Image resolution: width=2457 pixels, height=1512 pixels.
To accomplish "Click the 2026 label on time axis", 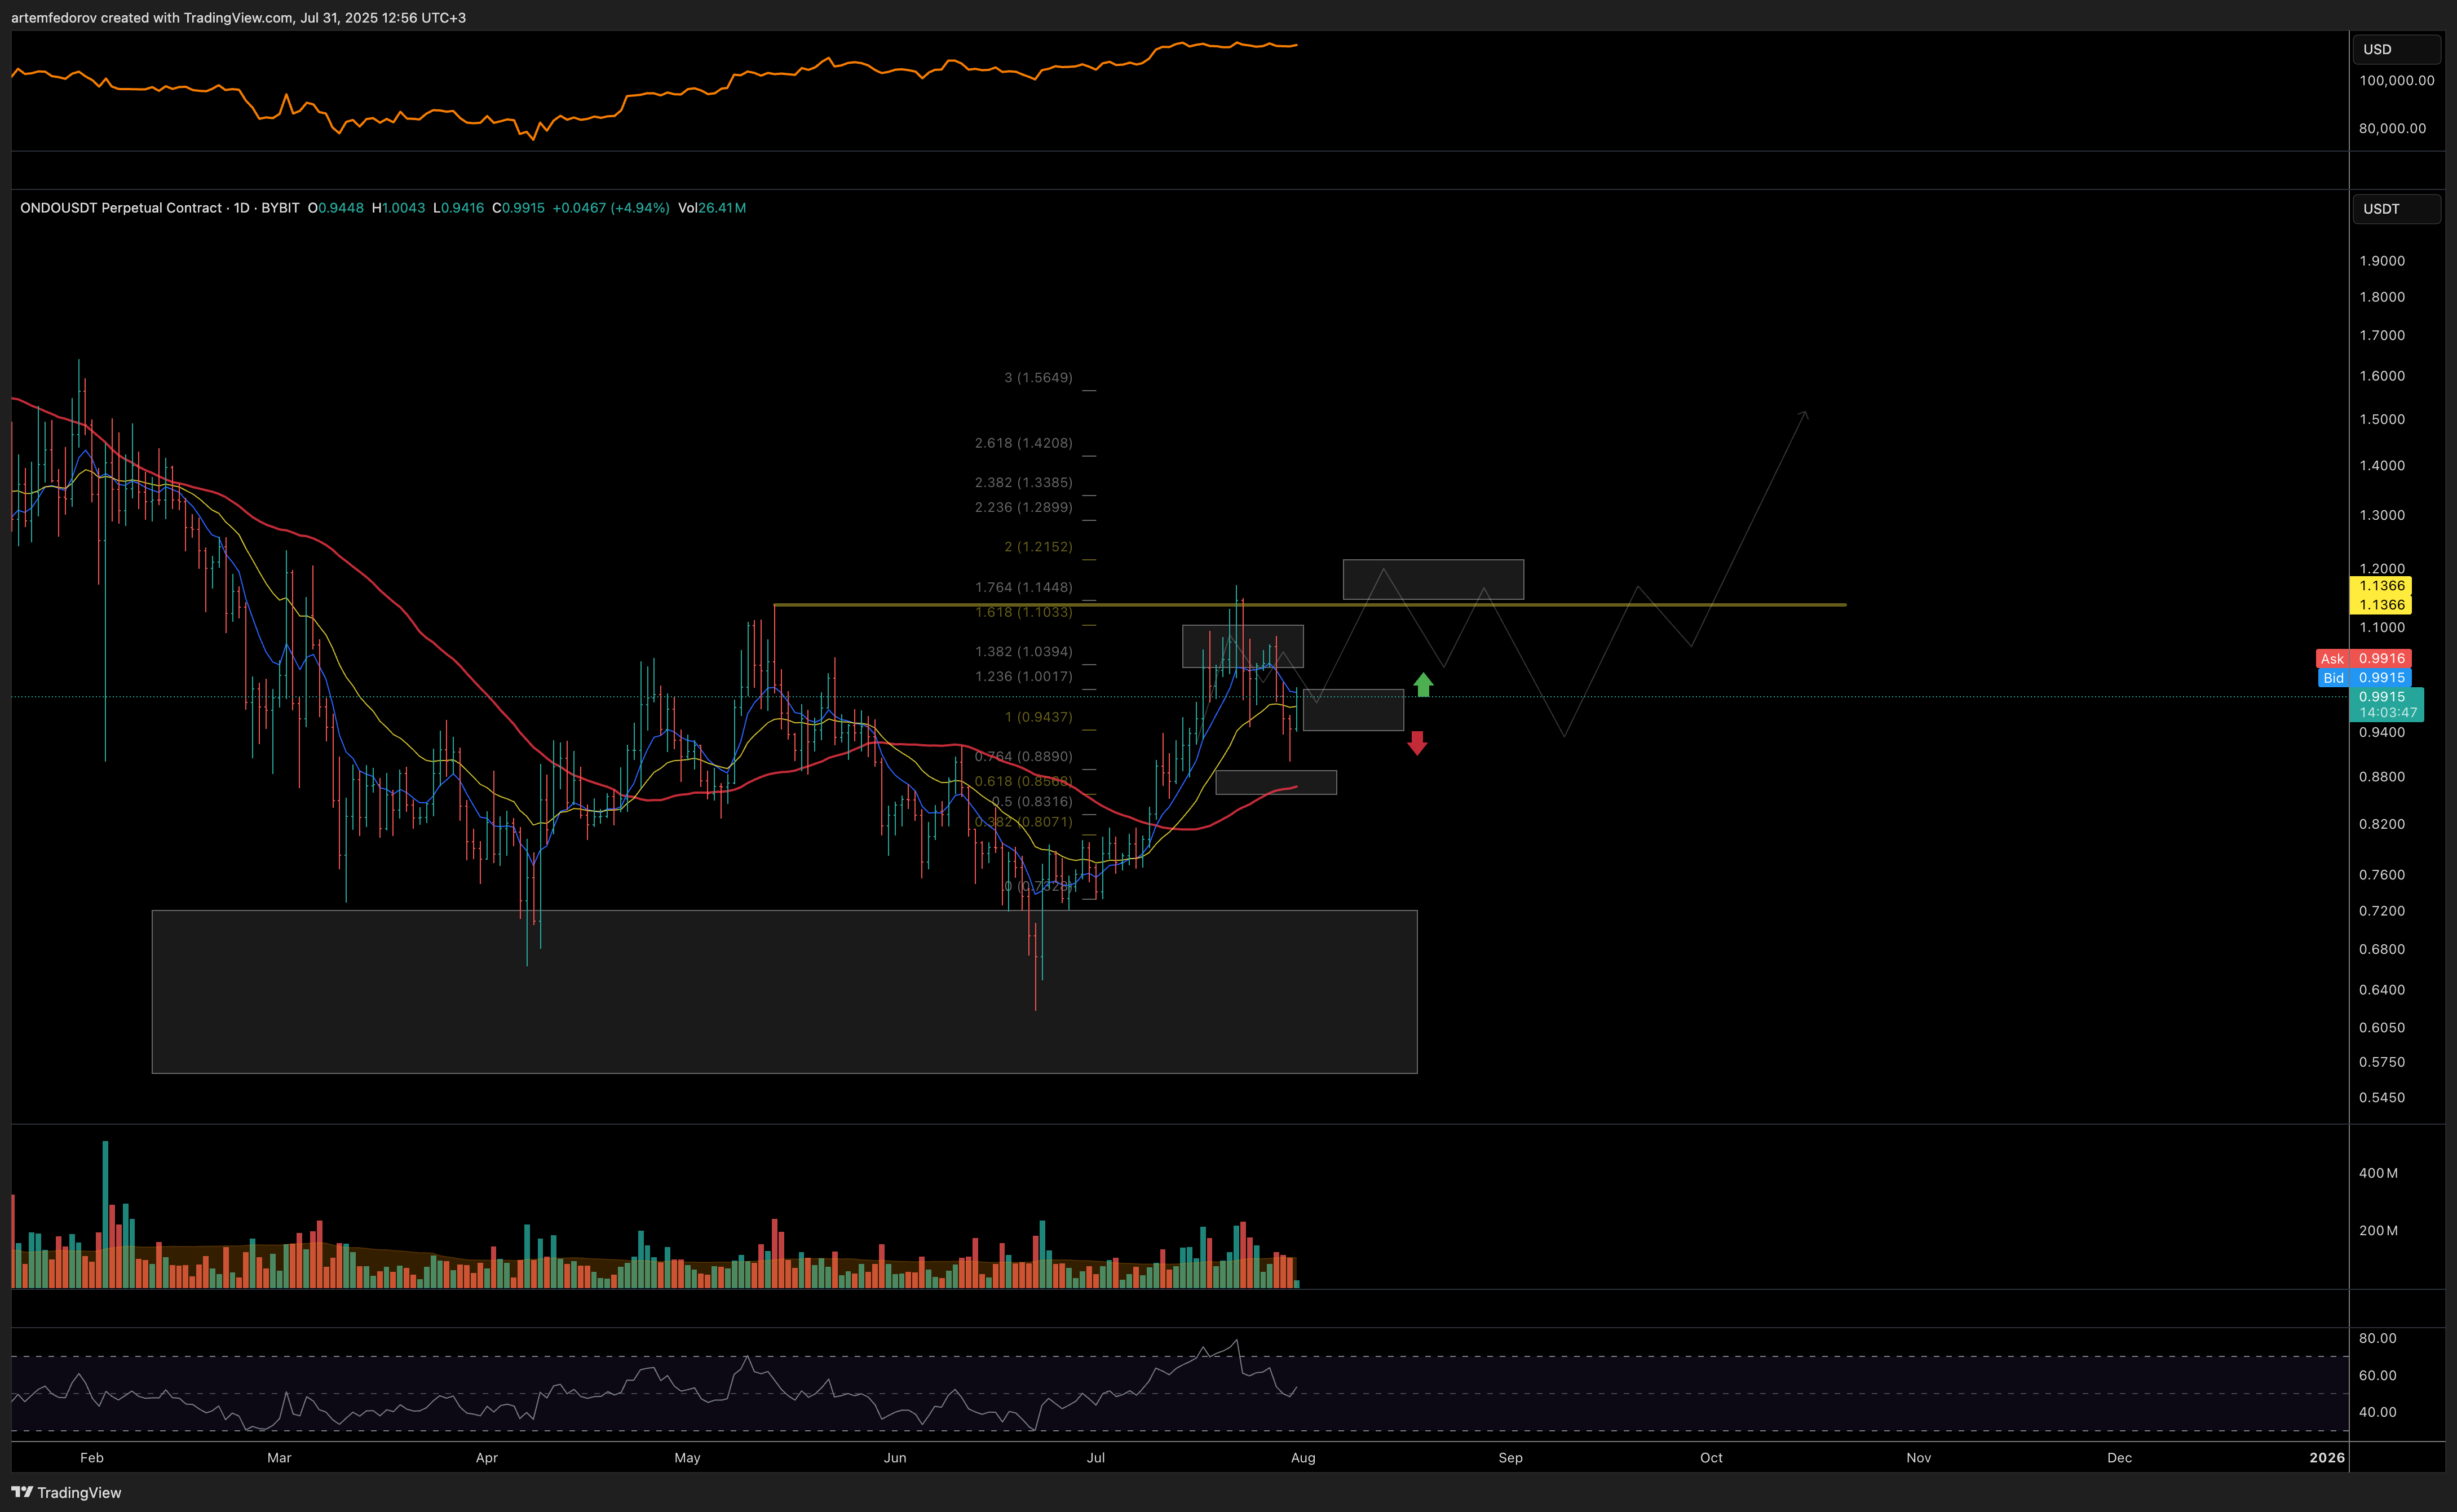I will tap(2327, 1457).
